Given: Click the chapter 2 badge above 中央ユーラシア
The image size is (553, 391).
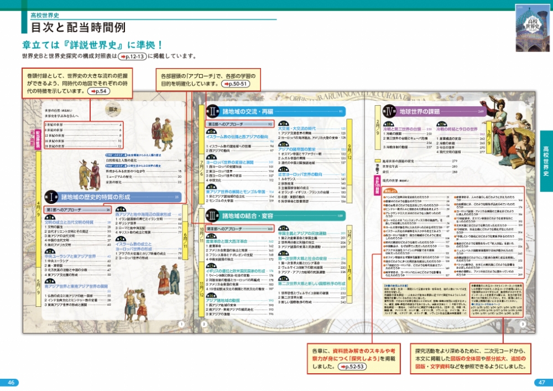Looking at the screenshot, I should [x=50, y=251].
